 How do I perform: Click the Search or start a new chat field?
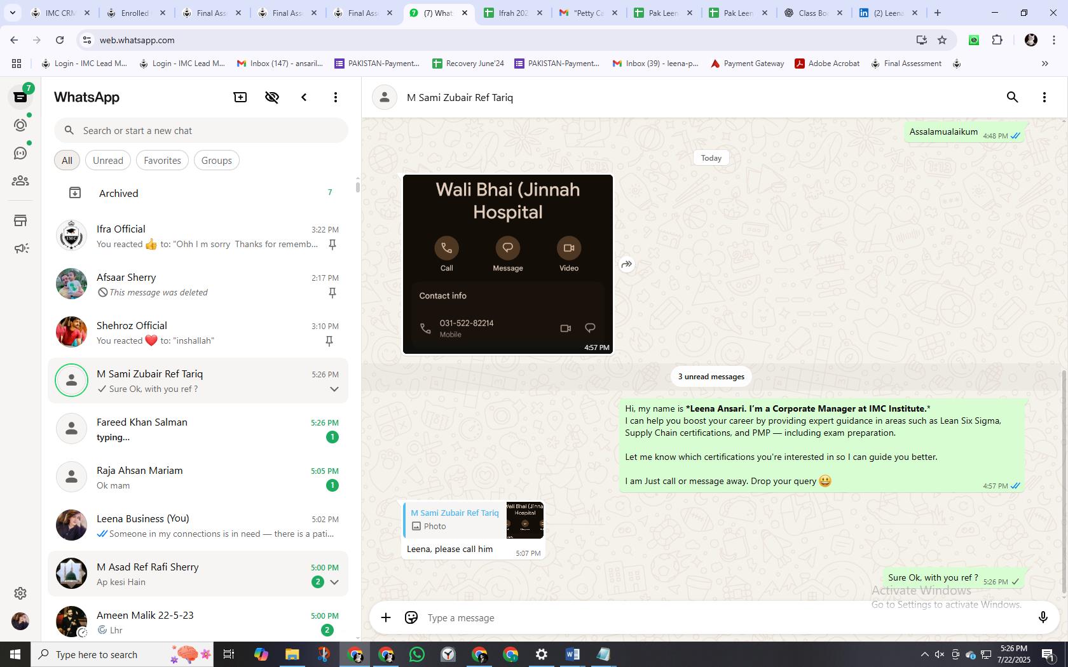click(201, 130)
